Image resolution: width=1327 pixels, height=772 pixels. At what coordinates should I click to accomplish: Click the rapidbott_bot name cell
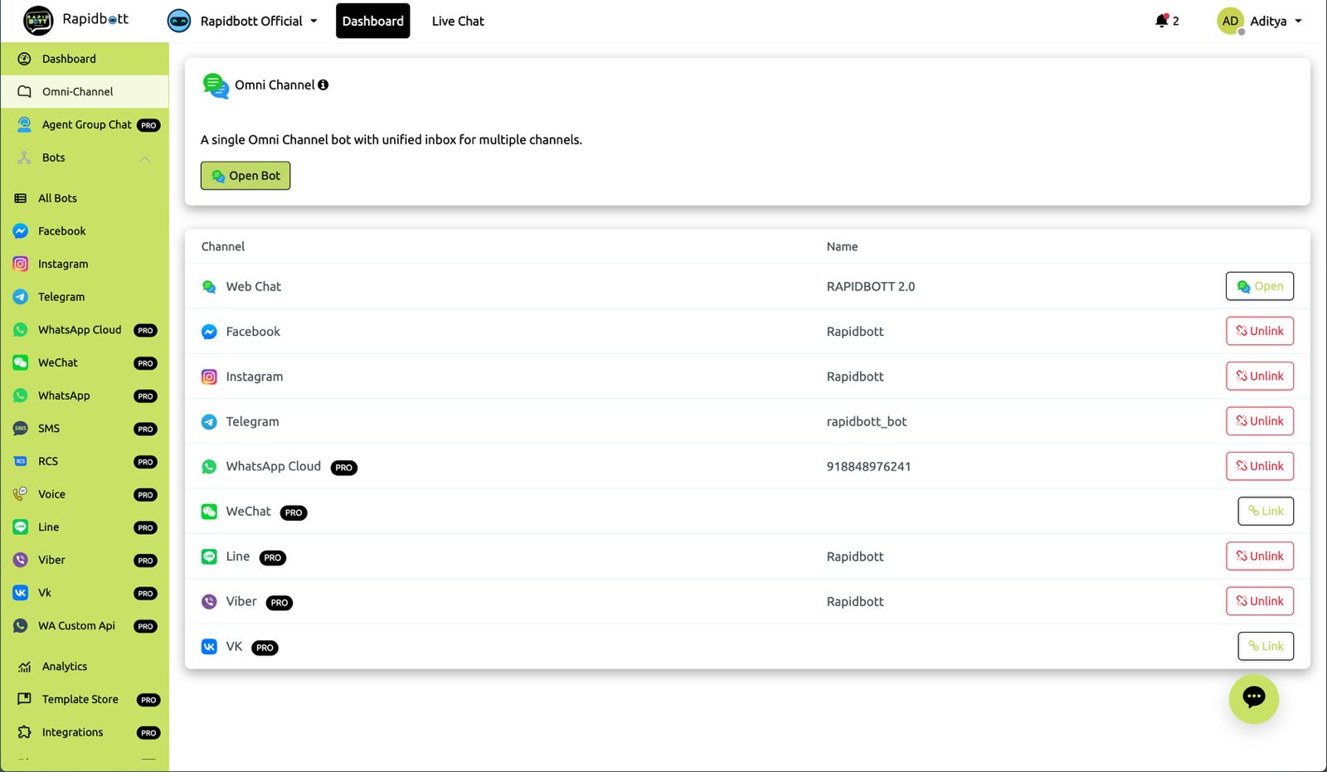pyautogui.click(x=867, y=421)
